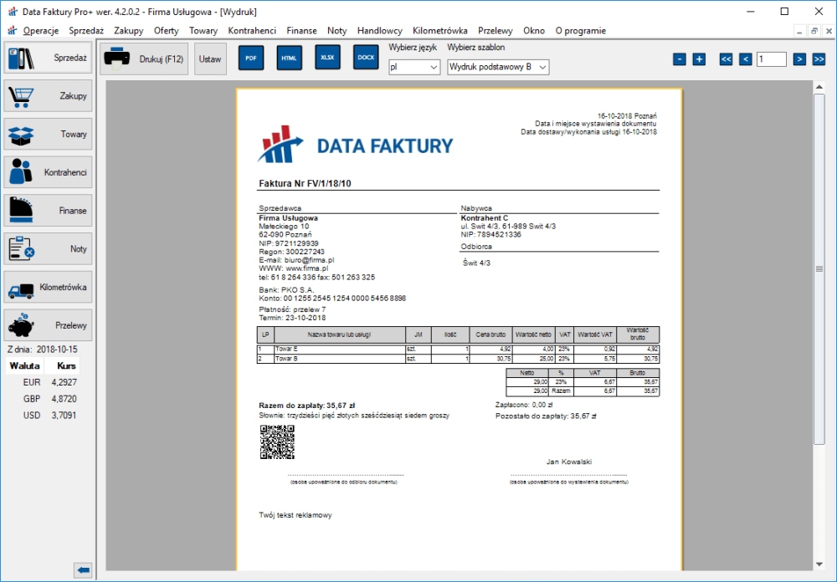Click the page number input field
The width and height of the screenshot is (837, 582).
[x=771, y=59]
